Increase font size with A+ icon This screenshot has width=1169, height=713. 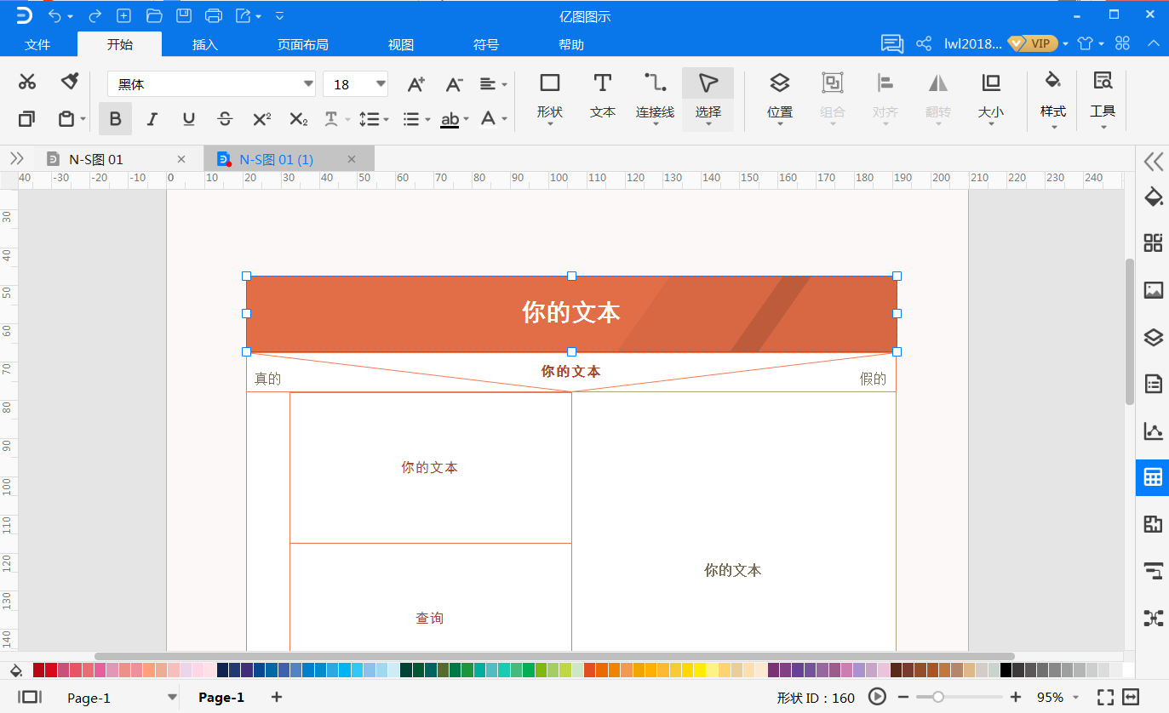[x=415, y=83]
